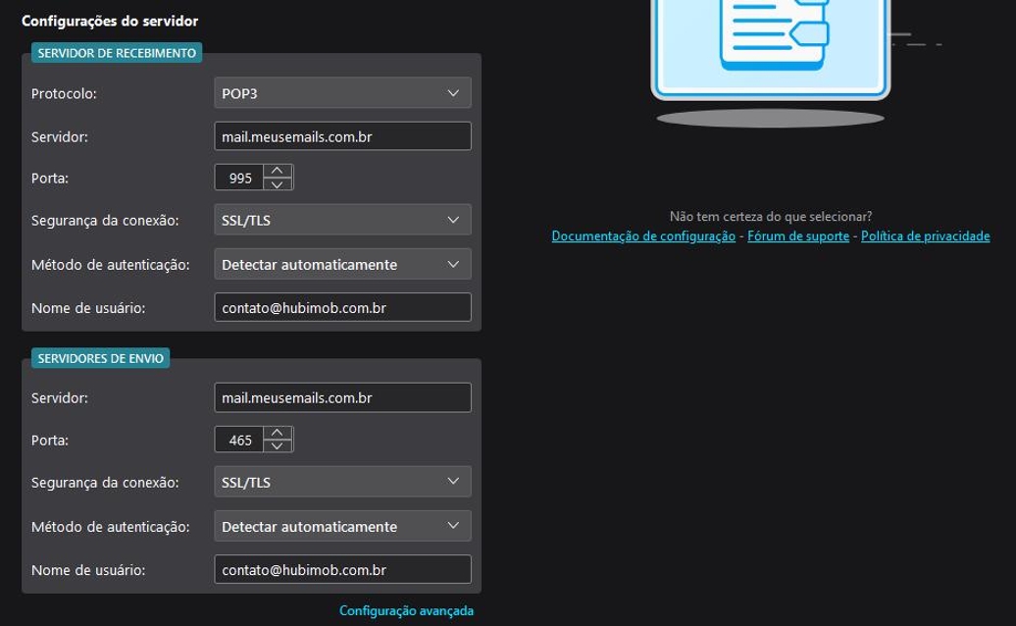Decrease the outgoing port 465 value
Image resolution: width=1016 pixels, height=626 pixels.
pos(279,446)
